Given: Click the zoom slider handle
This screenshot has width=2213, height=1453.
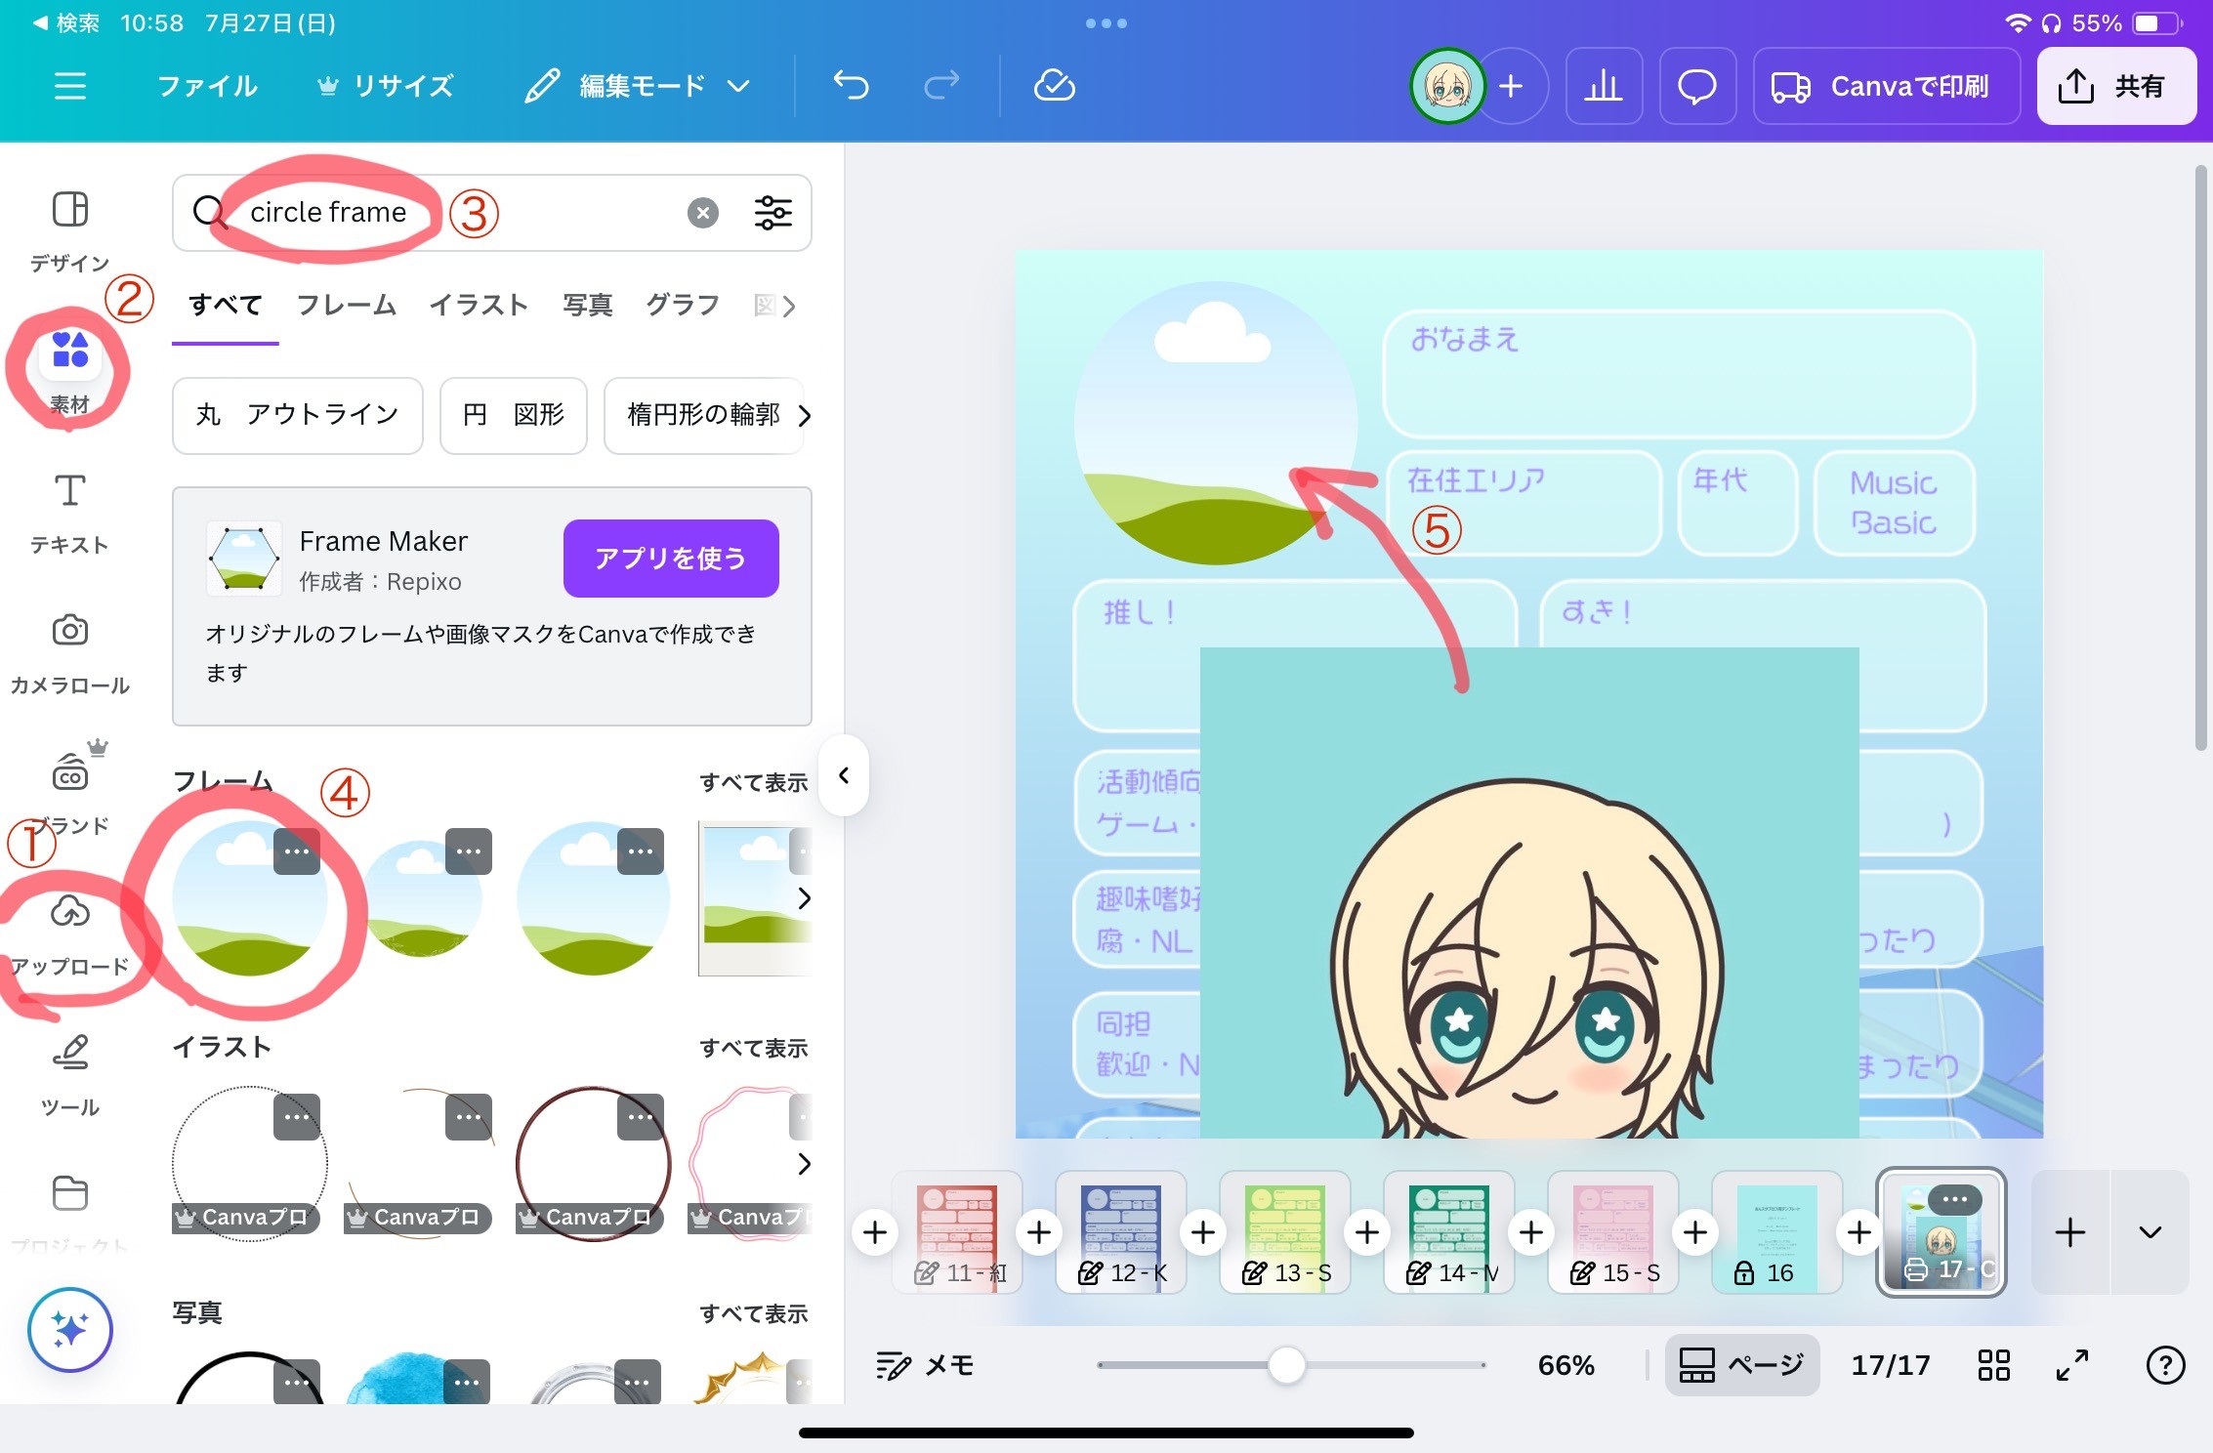Looking at the screenshot, I should (x=1286, y=1364).
